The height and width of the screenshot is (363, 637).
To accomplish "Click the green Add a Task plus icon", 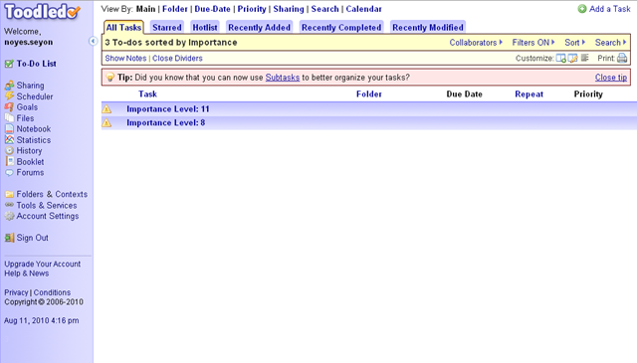I will tap(582, 9).
